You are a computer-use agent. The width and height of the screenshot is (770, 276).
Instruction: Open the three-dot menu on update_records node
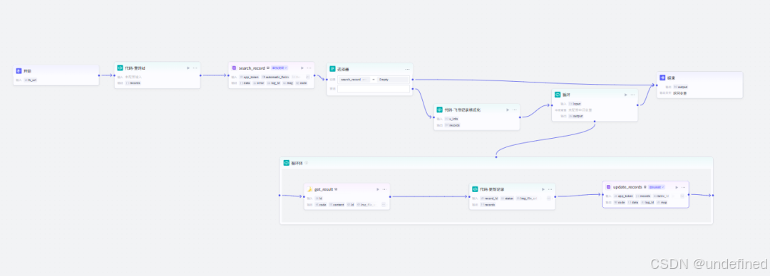tap(683, 187)
